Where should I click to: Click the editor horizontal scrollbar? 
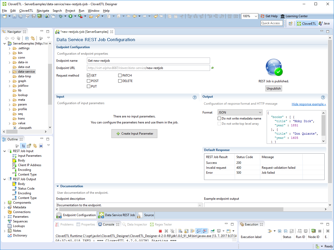pos(170,209)
